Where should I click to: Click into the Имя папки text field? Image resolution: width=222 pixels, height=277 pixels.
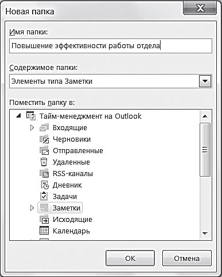pos(111,46)
